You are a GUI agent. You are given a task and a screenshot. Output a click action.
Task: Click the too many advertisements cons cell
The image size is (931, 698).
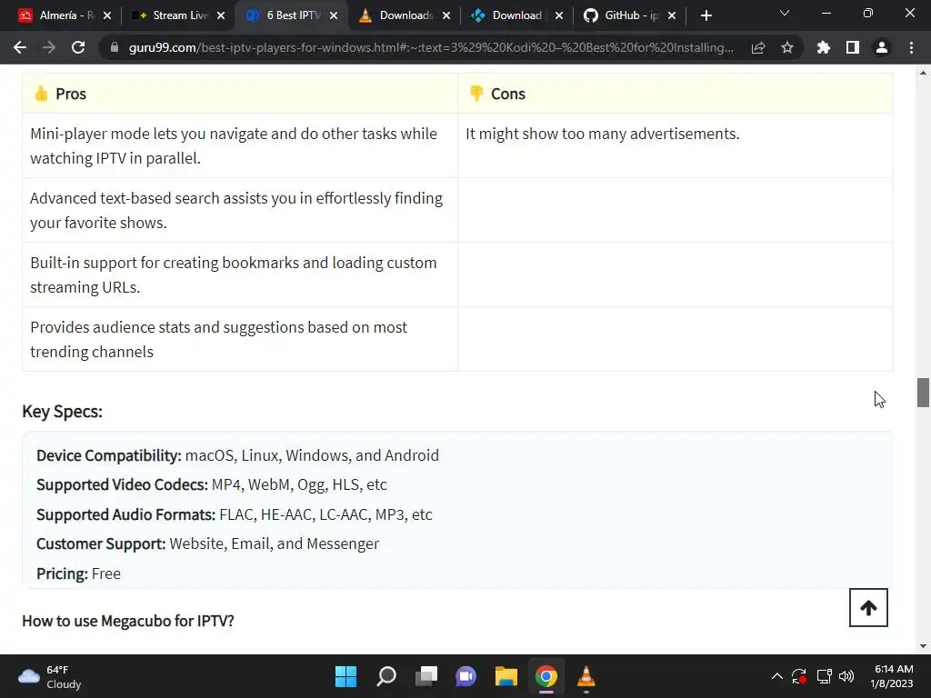676,145
